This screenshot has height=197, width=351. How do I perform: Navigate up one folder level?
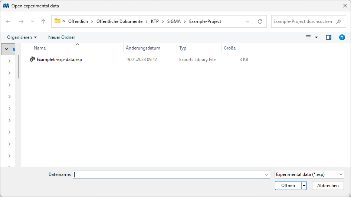[x=43, y=21]
